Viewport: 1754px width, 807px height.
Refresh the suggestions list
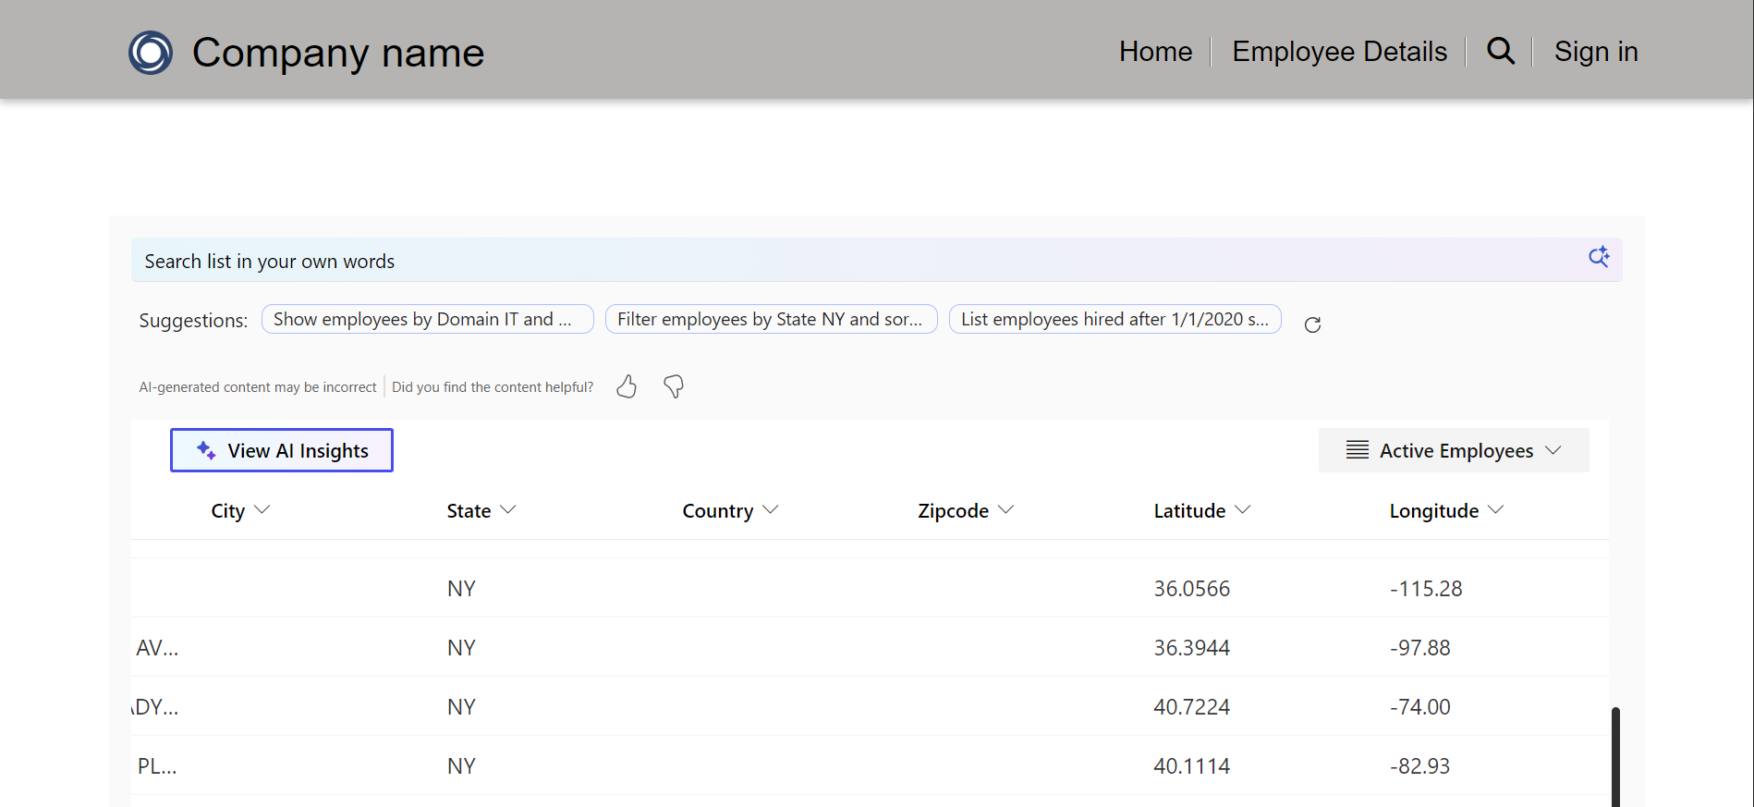pos(1312,324)
